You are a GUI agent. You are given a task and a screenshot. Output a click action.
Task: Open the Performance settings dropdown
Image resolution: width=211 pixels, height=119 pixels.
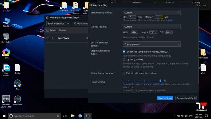pyautogui.click(x=152, y=13)
